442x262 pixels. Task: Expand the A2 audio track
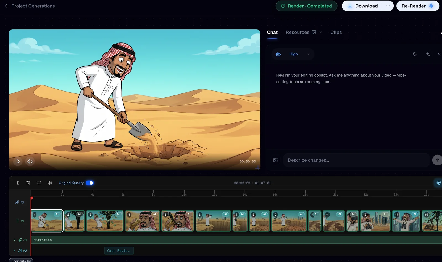pos(14,251)
